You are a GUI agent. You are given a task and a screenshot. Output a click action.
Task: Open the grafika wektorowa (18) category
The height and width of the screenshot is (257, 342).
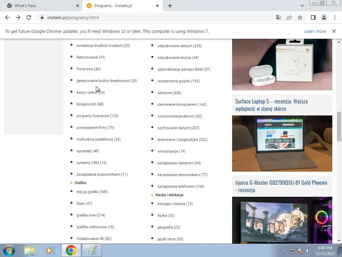pos(95,227)
